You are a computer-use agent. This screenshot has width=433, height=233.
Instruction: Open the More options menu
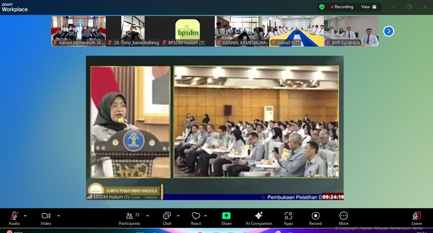pyautogui.click(x=344, y=218)
